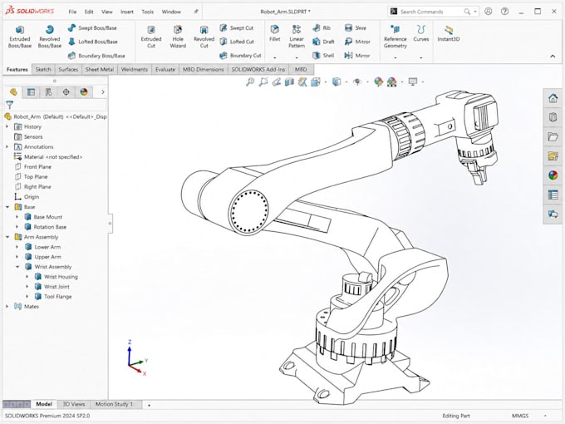Click the Swept Cut tool
Viewport: 565px width, 424px height.
(236, 27)
